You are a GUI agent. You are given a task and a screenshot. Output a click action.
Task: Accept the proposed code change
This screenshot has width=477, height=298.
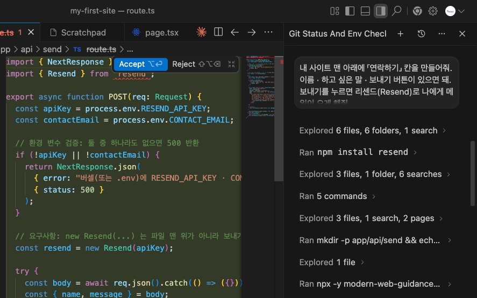point(141,64)
